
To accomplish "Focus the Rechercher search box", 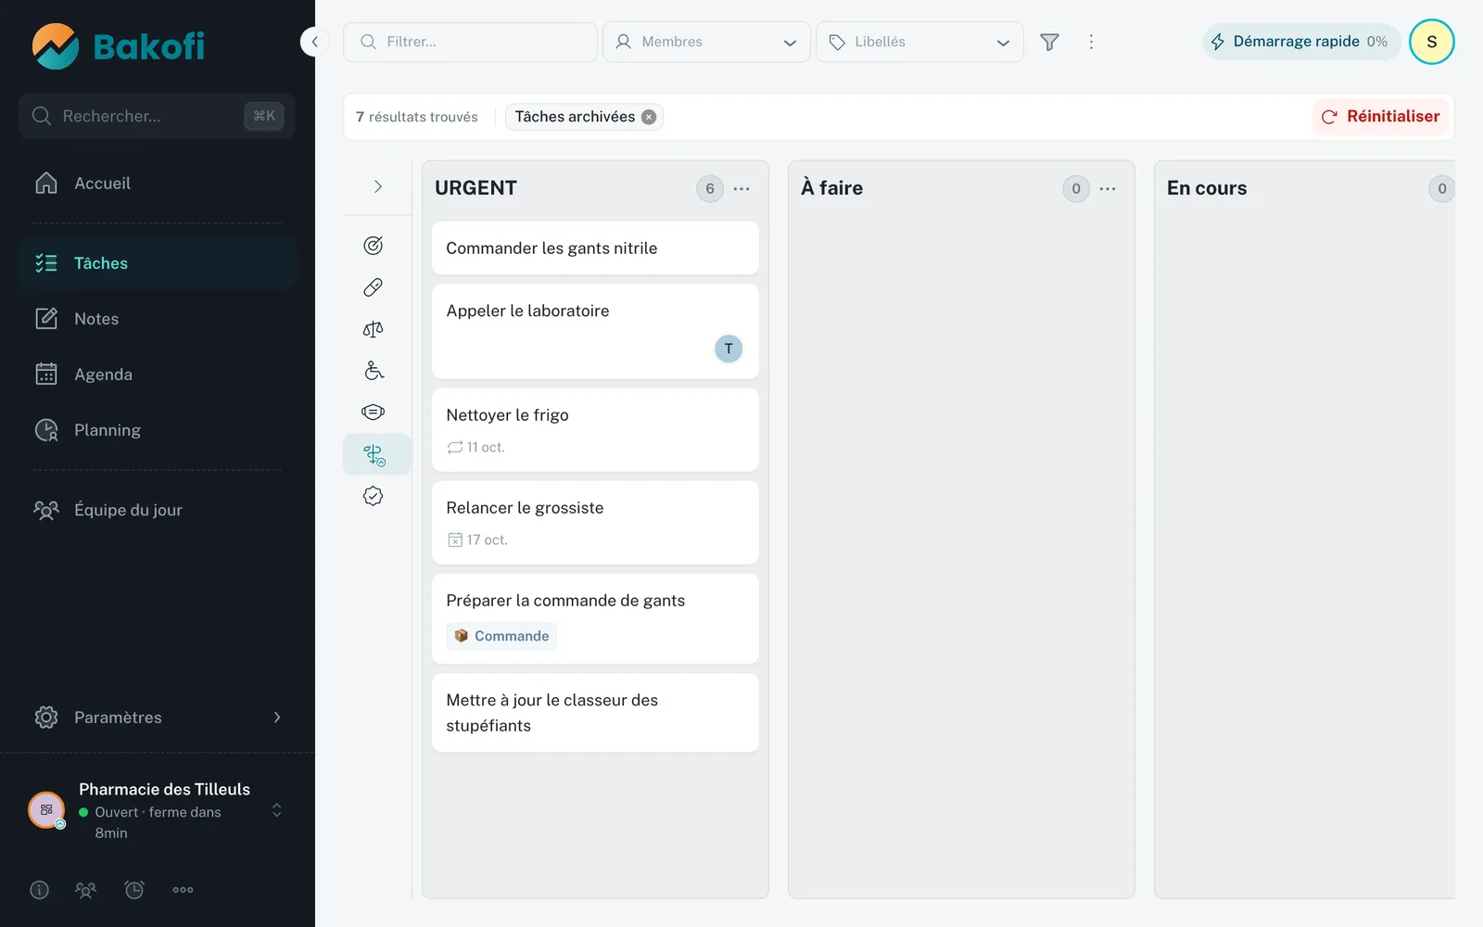I will [x=158, y=116].
